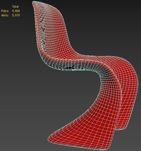
Task: Select the polygon count value 5,968
Action: (x=16, y=11)
